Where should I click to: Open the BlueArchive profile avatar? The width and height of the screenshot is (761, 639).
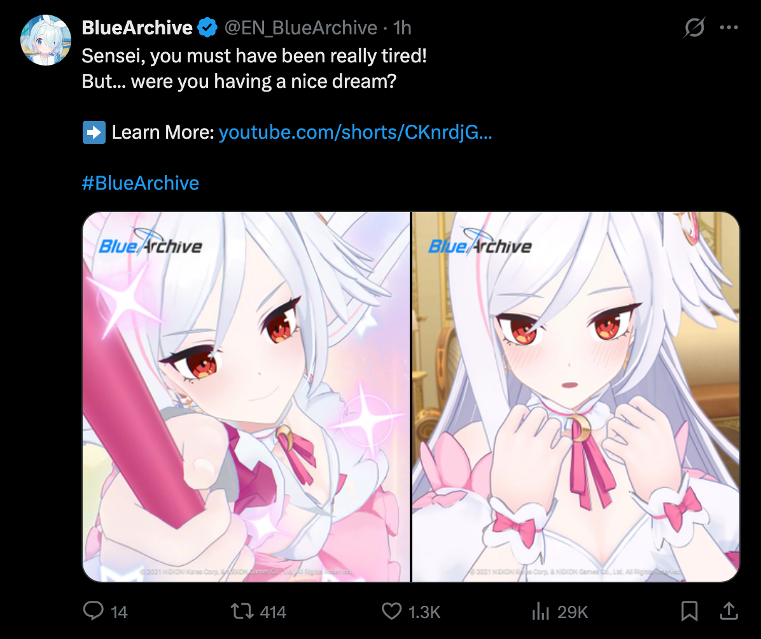[46, 40]
